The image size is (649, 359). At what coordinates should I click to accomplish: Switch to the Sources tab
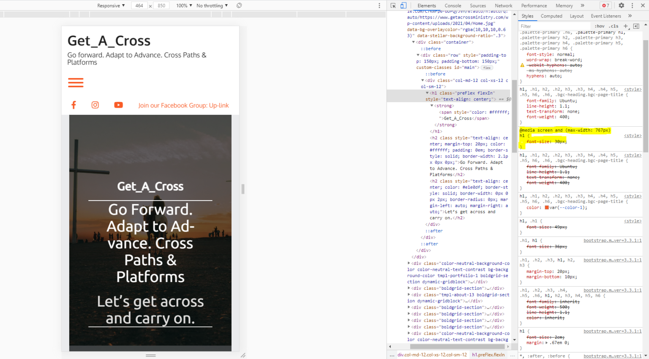478,5
